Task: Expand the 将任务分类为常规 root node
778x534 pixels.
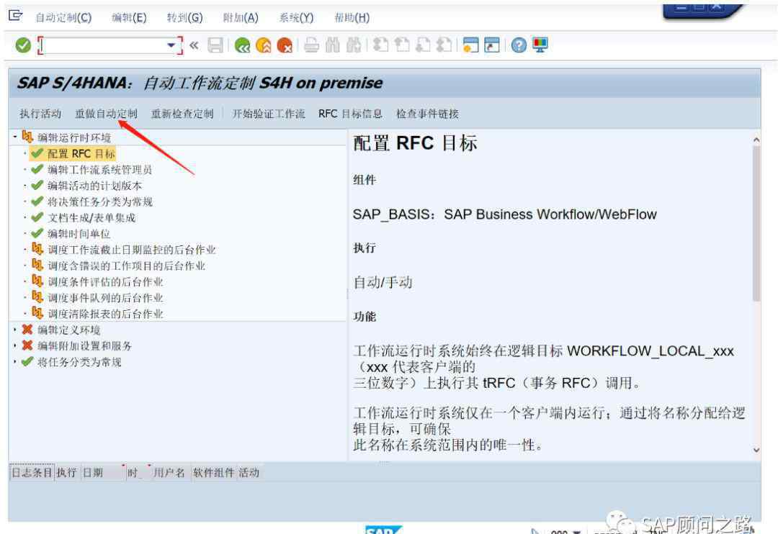Action: (x=15, y=361)
